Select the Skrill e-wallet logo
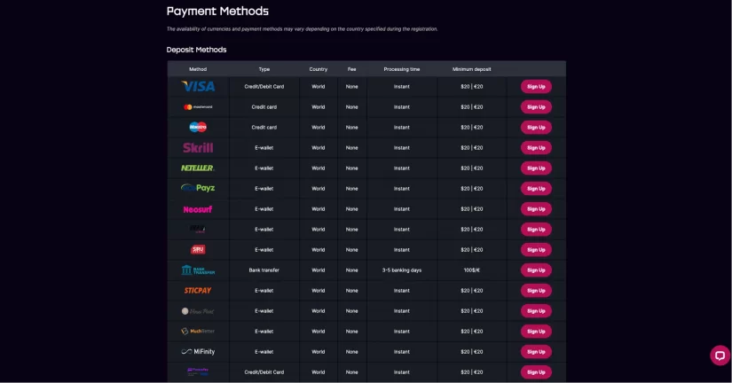This screenshot has width=732, height=383. [x=198, y=147]
